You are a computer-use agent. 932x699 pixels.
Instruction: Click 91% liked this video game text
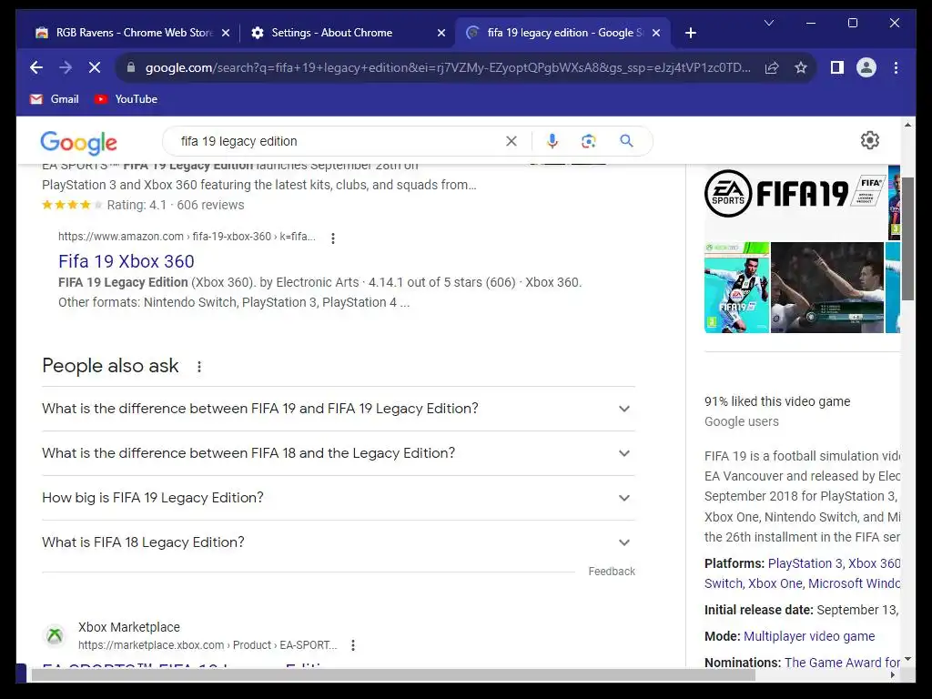coord(777,401)
